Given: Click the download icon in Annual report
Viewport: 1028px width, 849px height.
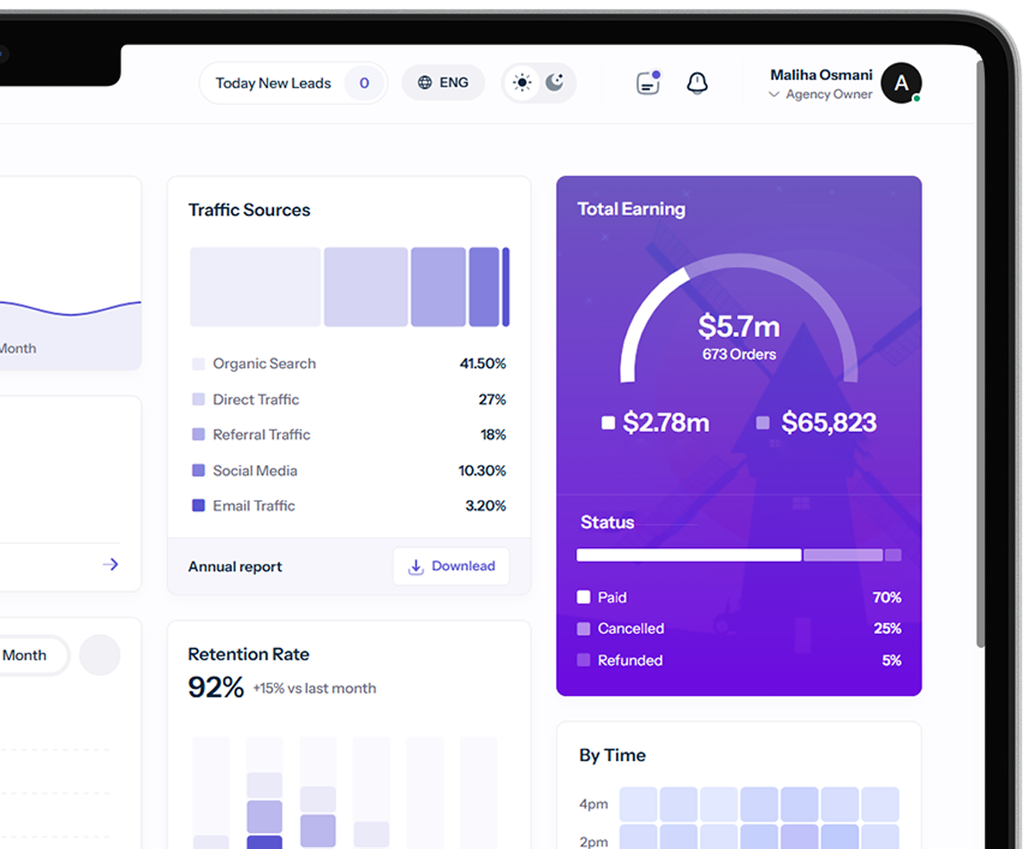Looking at the screenshot, I should click(x=416, y=567).
